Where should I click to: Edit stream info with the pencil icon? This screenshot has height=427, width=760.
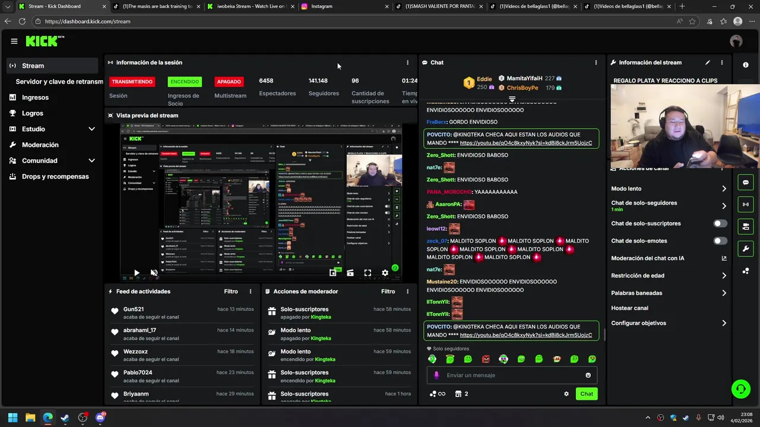708,62
